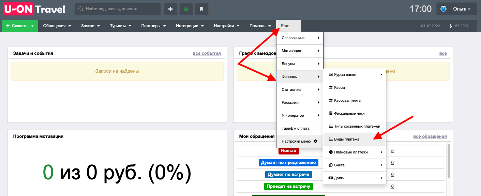
Task: Click in the lead search field
Action: [118, 9]
